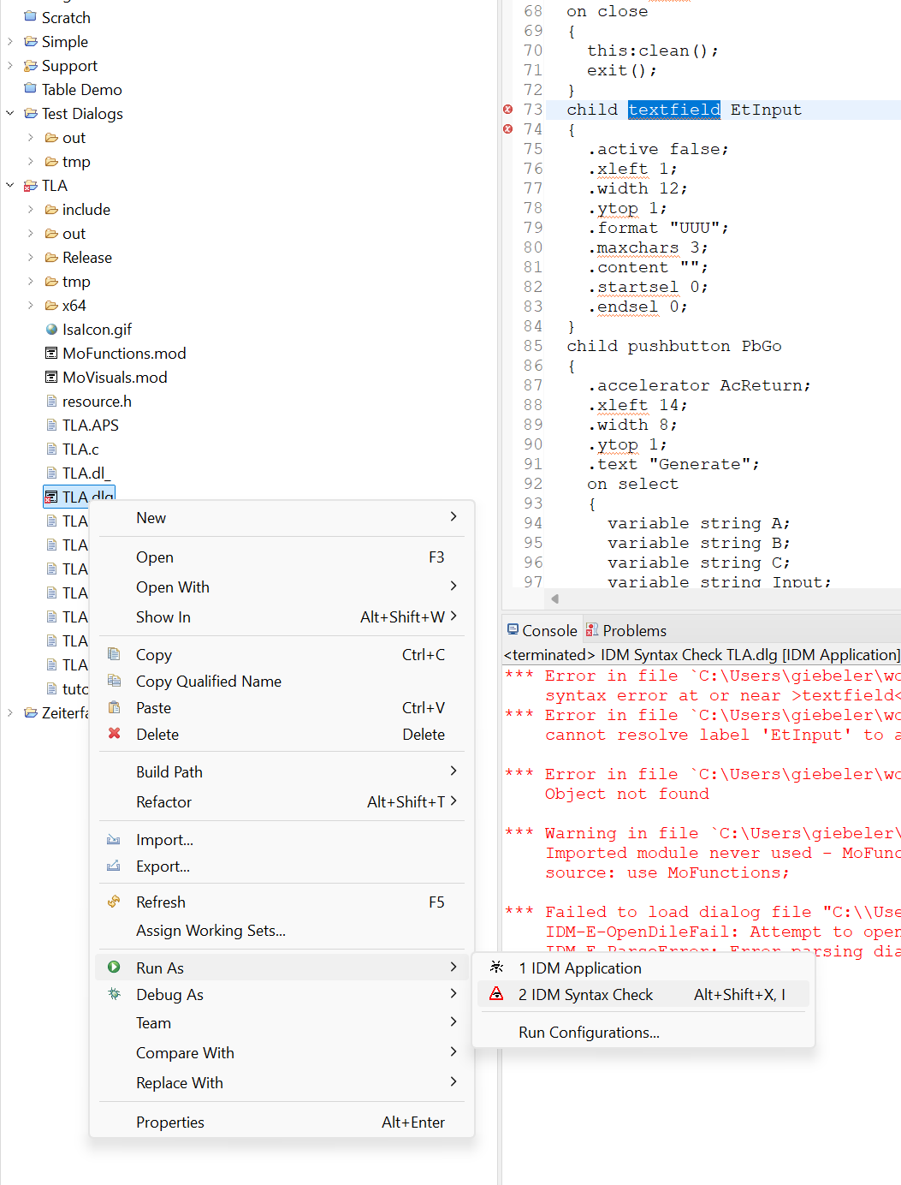The height and width of the screenshot is (1185, 901).
Task: Click the IDM Application launch icon in submenu
Action: click(496, 967)
